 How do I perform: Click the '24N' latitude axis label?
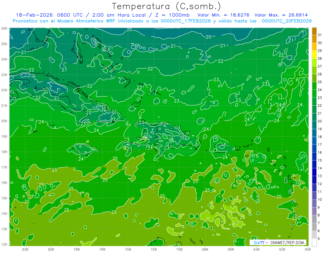4,59
